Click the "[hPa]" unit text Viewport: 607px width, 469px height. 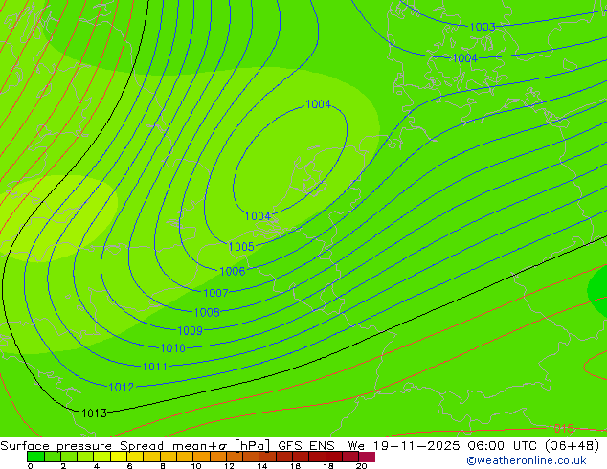coord(252,446)
